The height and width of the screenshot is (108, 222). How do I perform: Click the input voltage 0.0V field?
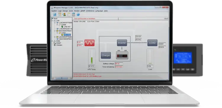(80, 42)
